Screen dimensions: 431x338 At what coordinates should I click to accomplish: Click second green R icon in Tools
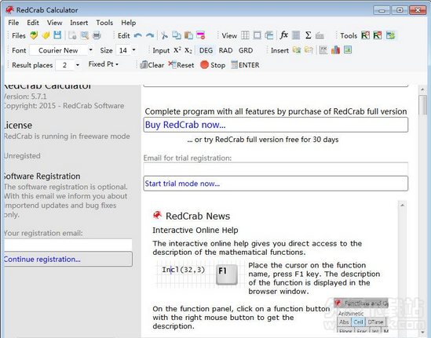pyautogui.click(x=378, y=35)
